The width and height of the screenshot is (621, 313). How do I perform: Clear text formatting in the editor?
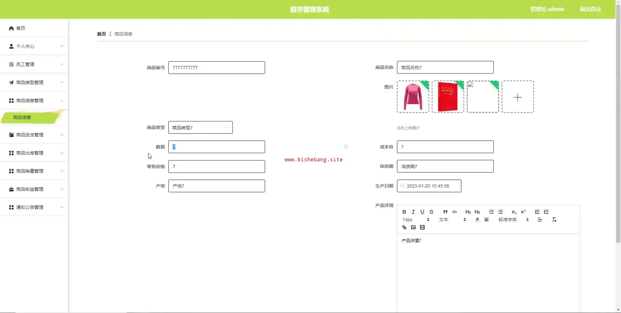pyautogui.click(x=554, y=220)
